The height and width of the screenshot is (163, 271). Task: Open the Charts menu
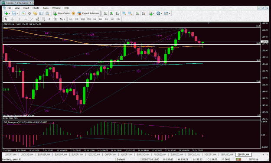pyautogui.click(x=36, y=8)
